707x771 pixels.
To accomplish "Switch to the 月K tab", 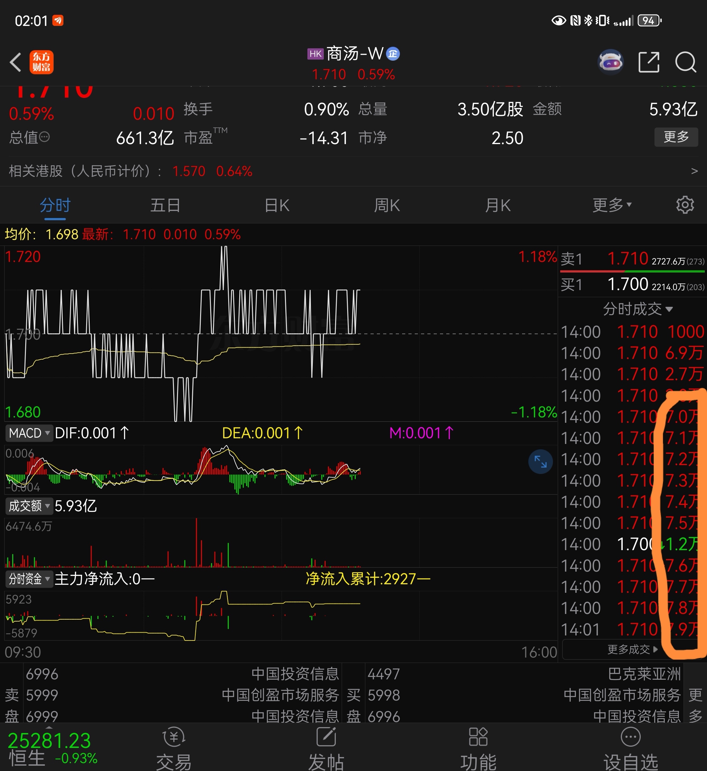I will coord(497,205).
